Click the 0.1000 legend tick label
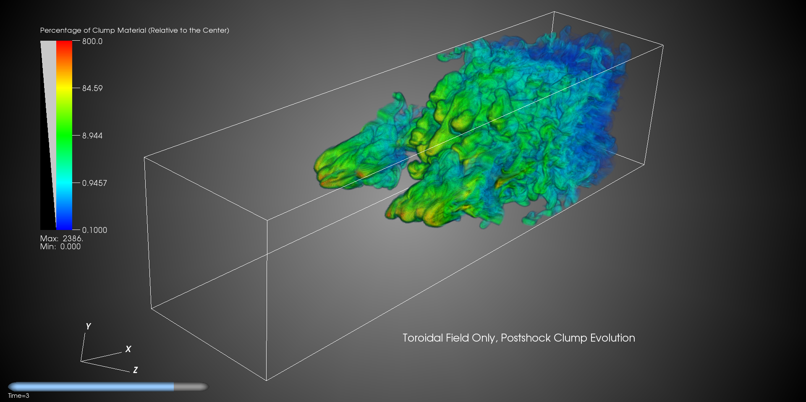 (94, 230)
